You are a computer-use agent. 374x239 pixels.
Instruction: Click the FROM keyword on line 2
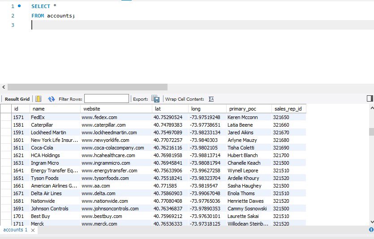click(x=38, y=16)
